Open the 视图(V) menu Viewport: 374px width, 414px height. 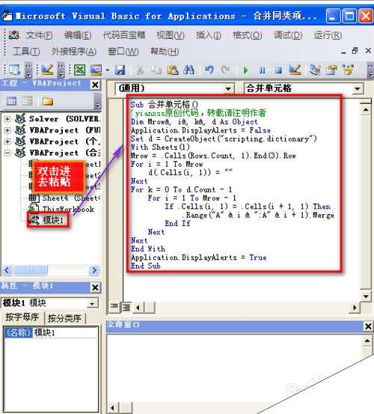pyautogui.click(x=170, y=35)
